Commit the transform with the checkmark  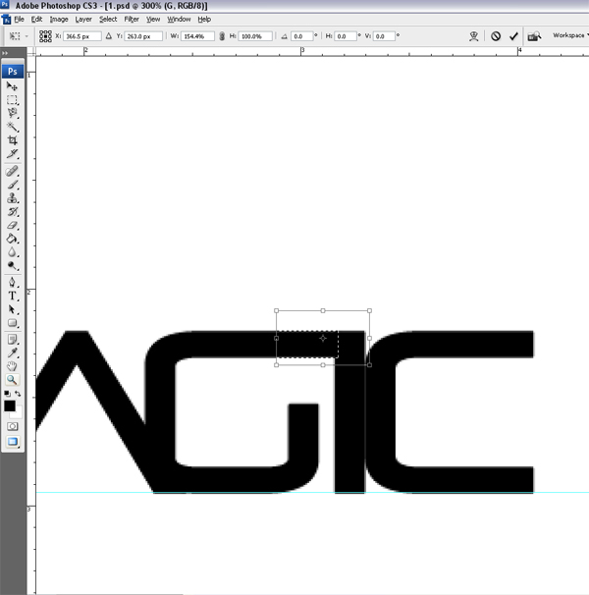513,36
